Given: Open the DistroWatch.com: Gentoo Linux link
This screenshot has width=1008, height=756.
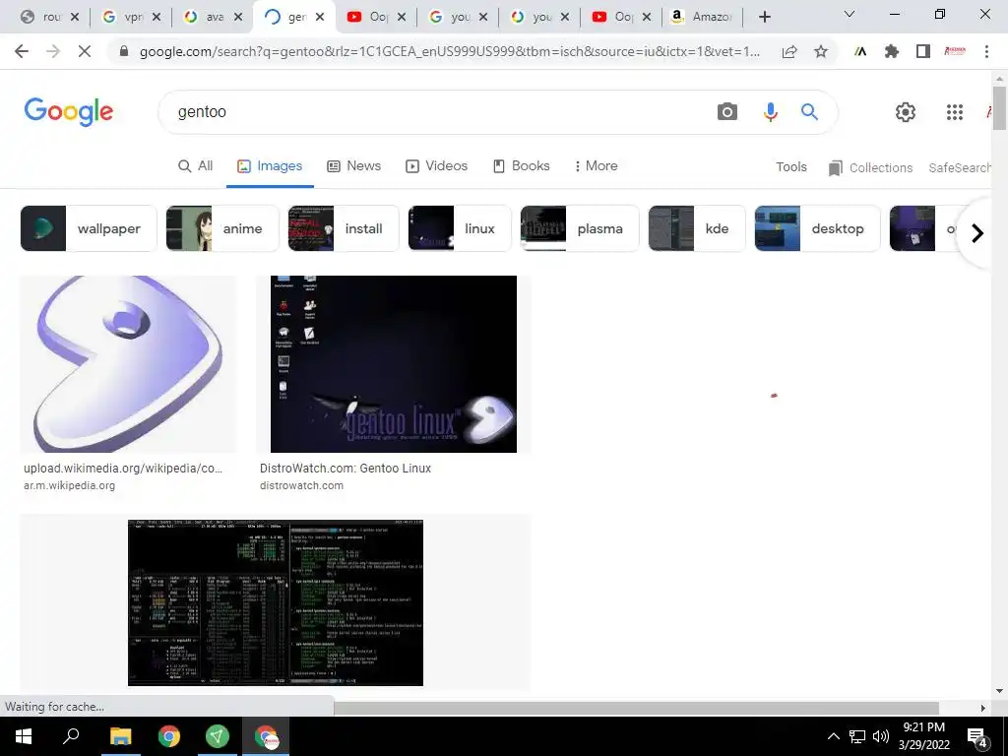Looking at the screenshot, I should point(346,468).
